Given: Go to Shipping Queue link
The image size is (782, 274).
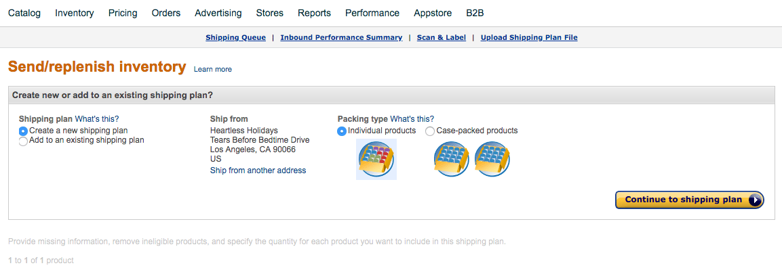Looking at the screenshot, I should click(x=235, y=37).
